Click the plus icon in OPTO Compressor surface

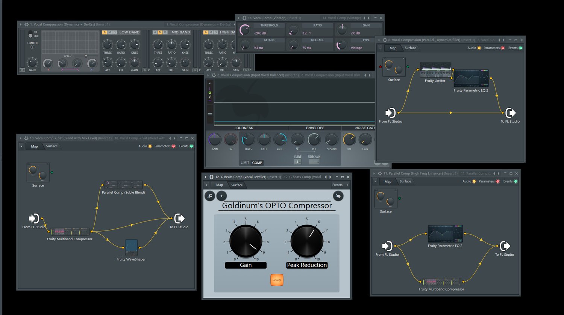coord(221,196)
